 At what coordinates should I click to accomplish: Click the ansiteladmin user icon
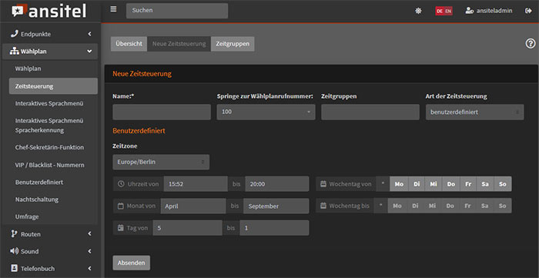[x=469, y=11]
